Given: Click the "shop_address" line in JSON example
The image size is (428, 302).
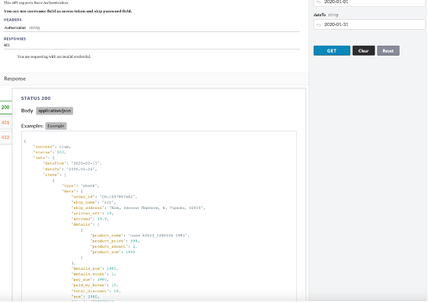Looking at the screenshot, I should (138, 208).
